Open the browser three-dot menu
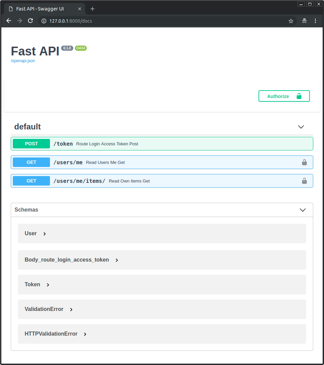 315,21
